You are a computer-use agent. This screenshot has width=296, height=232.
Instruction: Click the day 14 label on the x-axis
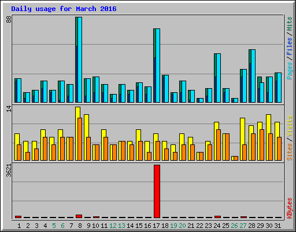tap(130, 226)
